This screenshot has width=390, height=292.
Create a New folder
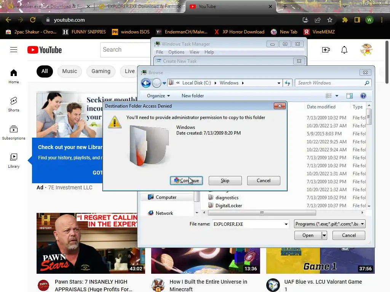[193, 96]
